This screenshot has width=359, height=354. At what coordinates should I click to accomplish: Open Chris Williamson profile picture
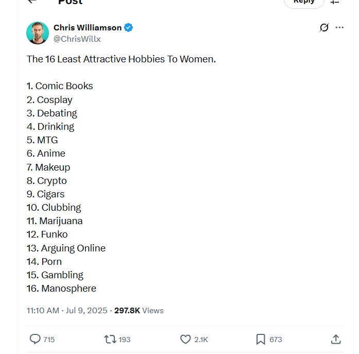click(x=38, y=33)
